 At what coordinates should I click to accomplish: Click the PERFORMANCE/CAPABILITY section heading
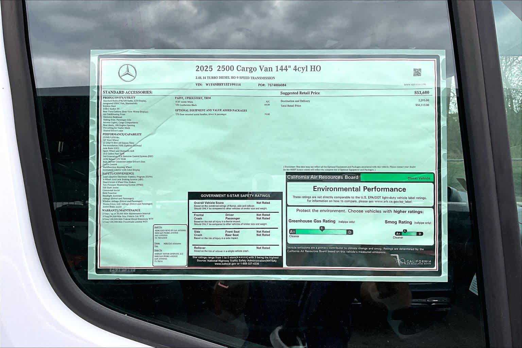coord(122,134)
